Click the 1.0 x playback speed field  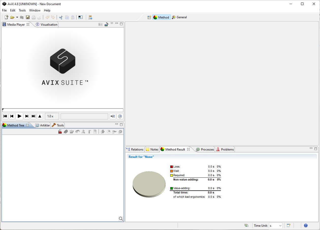[52, 116]
